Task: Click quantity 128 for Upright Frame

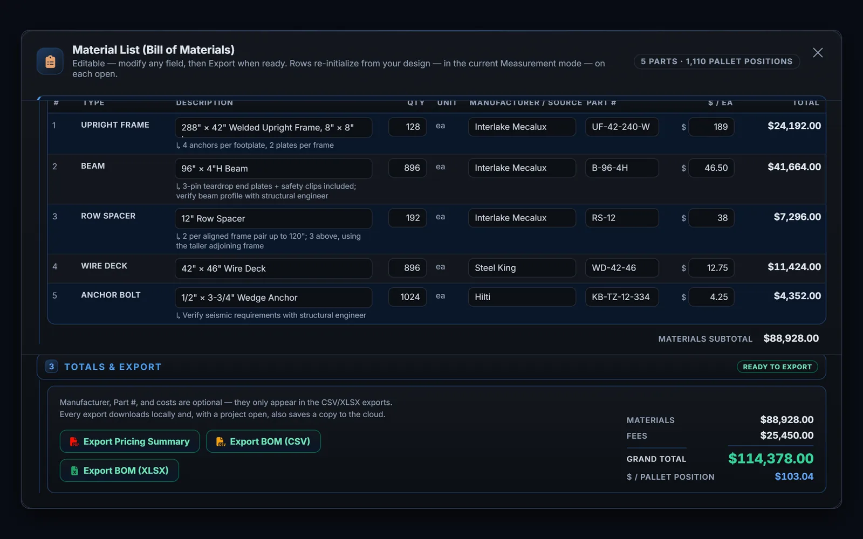Action: (x=408, y=127)
